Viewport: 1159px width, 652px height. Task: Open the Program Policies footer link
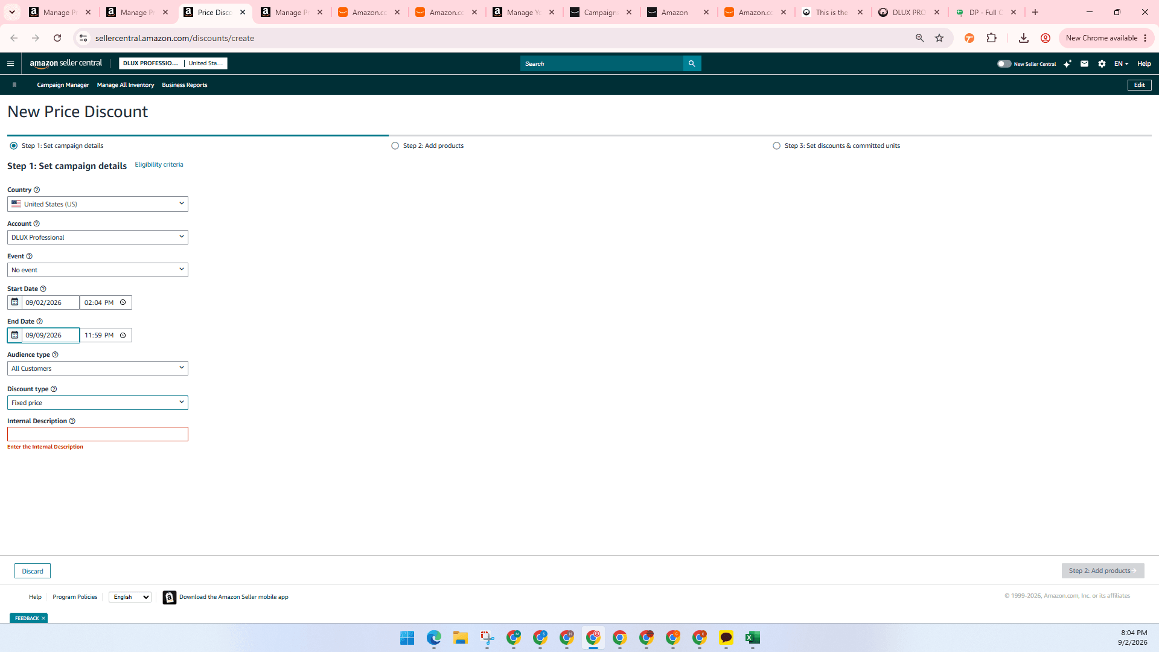(x=75, y=597)
